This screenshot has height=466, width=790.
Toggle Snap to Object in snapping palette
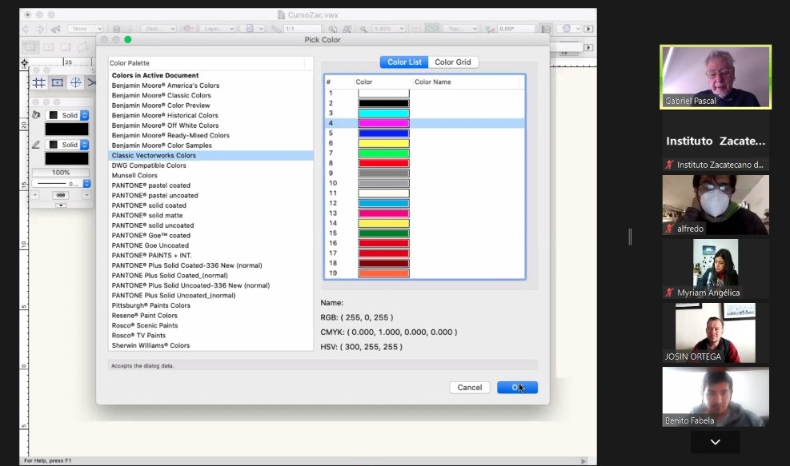[58, 82]
